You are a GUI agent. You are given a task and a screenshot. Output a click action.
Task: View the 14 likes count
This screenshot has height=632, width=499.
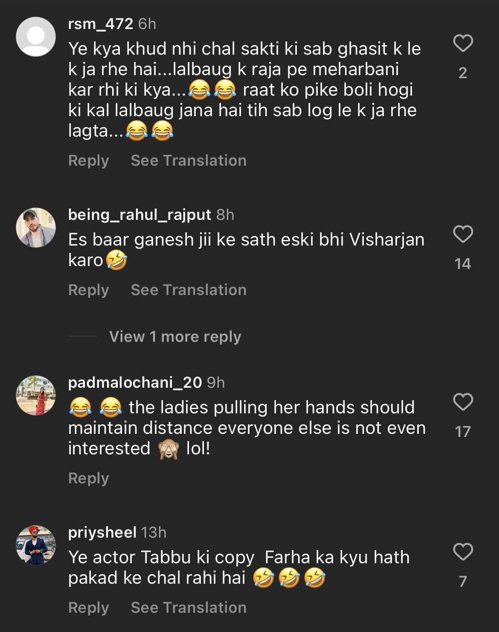click(x=463, y=263)
